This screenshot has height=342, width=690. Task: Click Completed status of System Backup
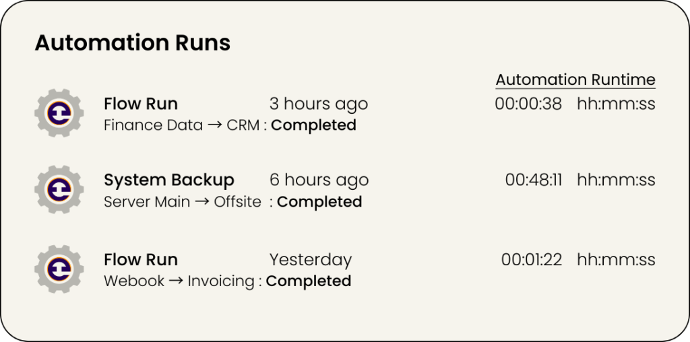pyautogui.click(x=319, y=202)
